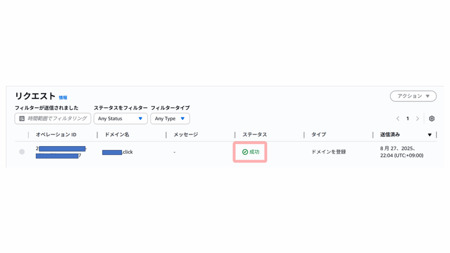Click the フィルターが送信されました label
450x253 pixels.
pyautogui.click(x=47, y=108)
